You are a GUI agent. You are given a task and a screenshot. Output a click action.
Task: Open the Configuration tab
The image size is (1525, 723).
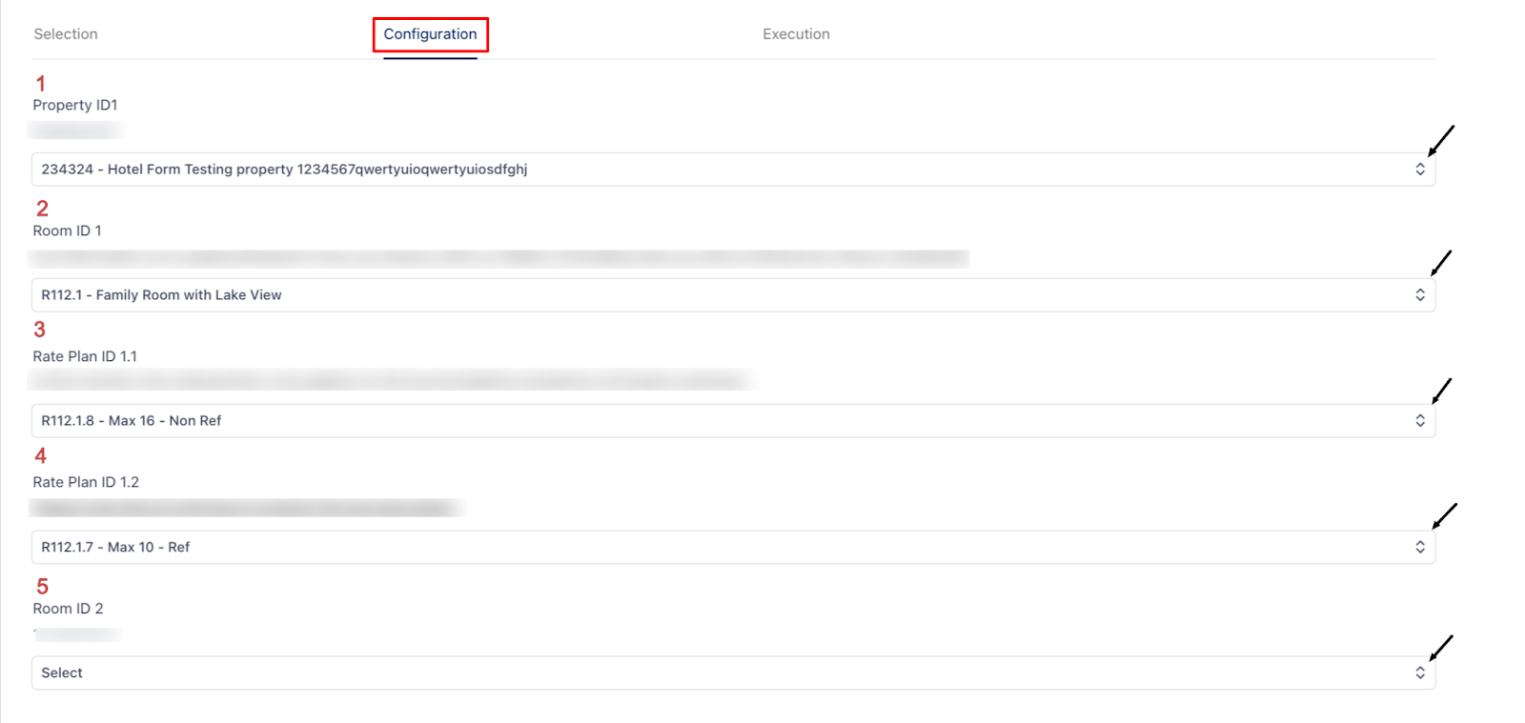(x=430, y=34)
